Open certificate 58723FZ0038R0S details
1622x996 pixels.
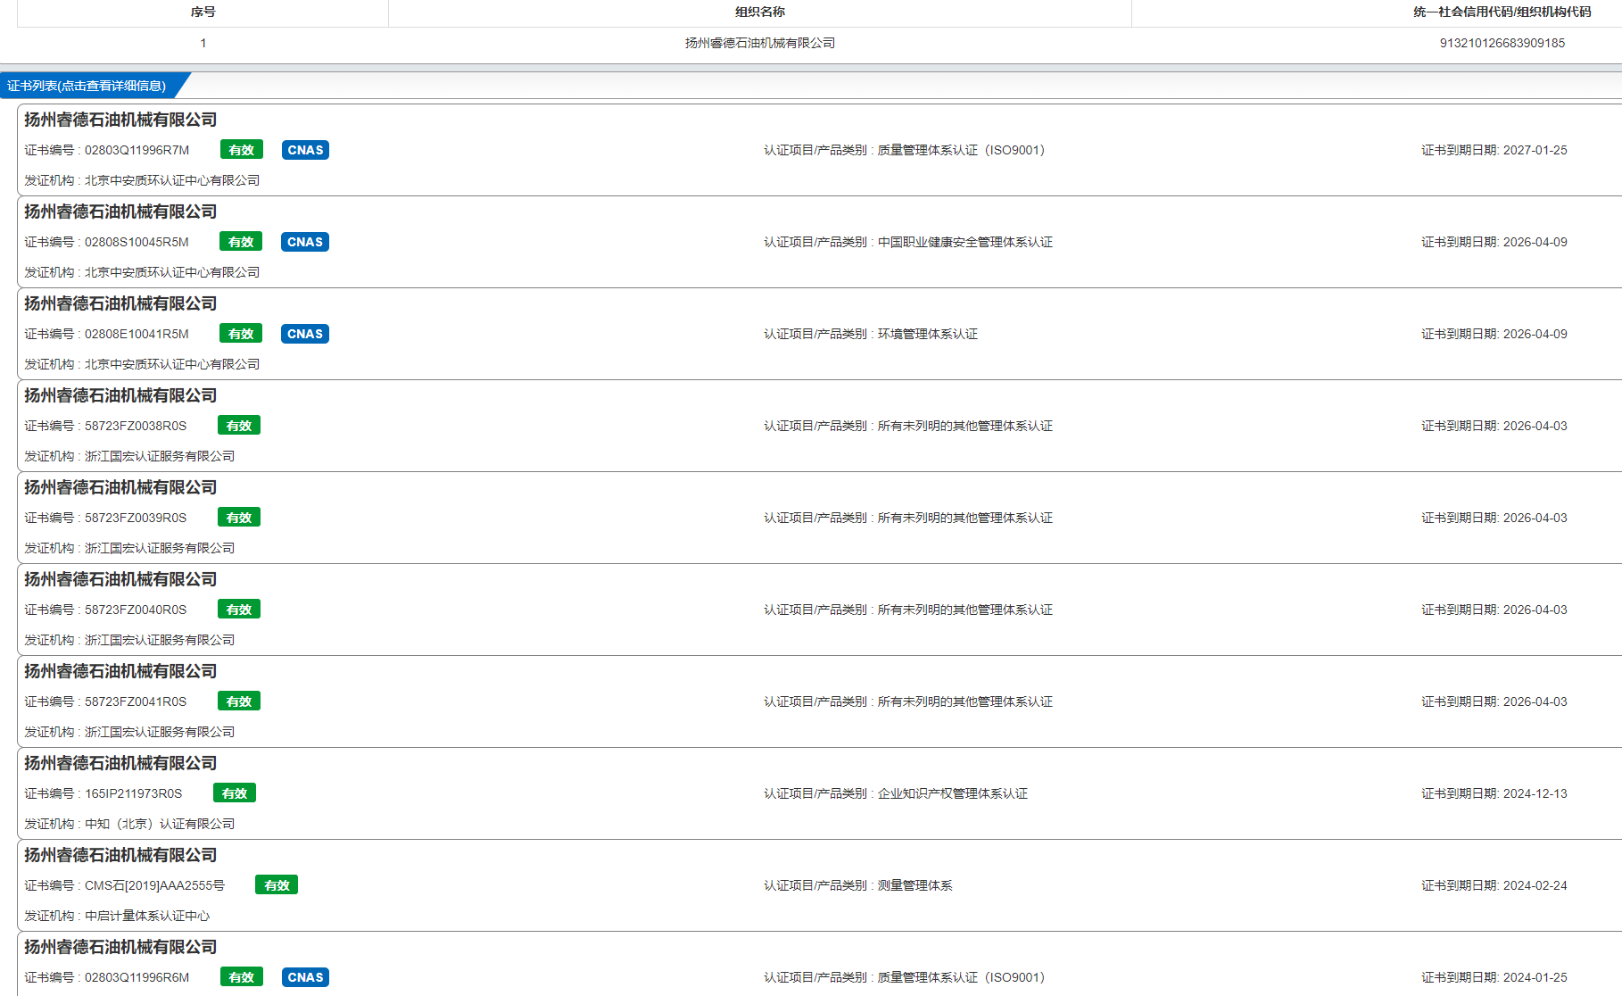pos(820,426)
